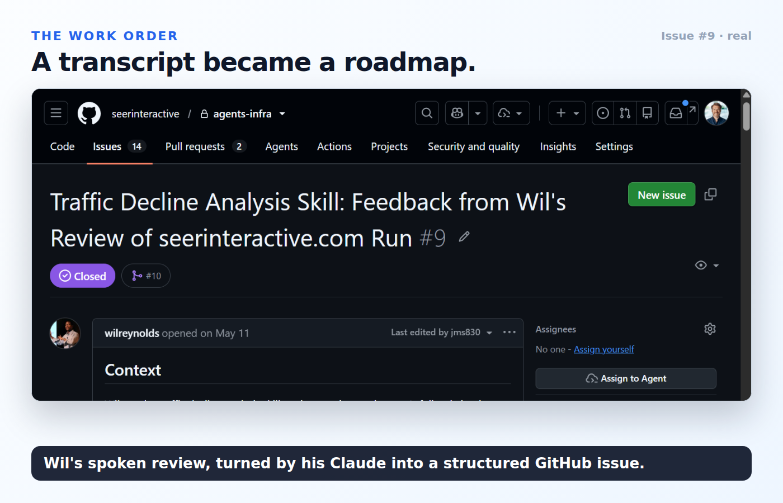Expand the Copilot dropdown arrow
783x503 pixels.
tap(478, 113)
